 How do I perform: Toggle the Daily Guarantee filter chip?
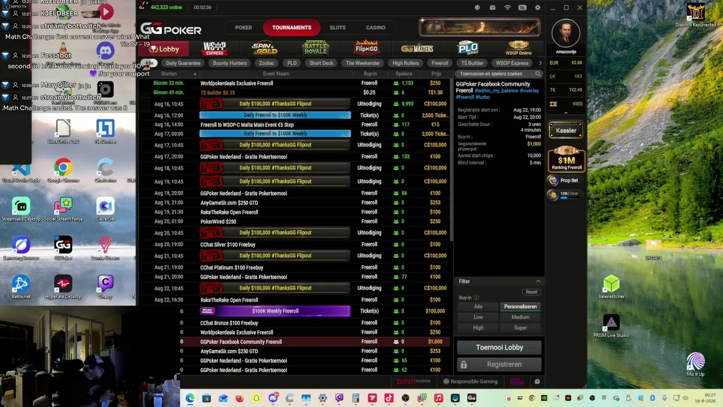(183, 63)
